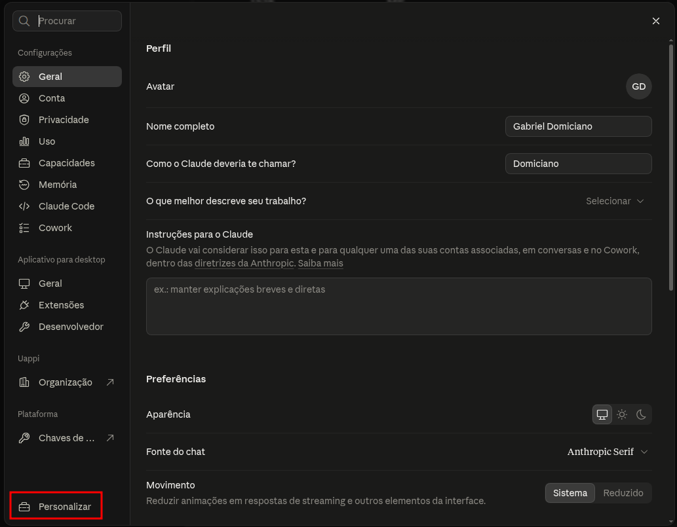Click the Preferências heading
The image size is (677, 527).
176,379
